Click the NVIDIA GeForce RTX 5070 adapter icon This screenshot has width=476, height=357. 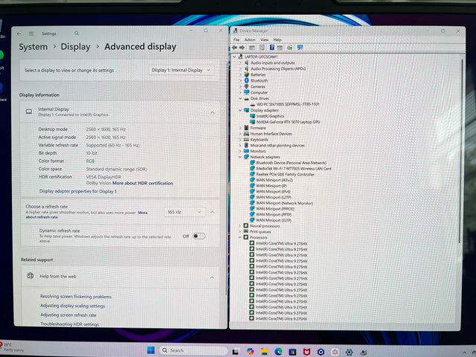253,122
